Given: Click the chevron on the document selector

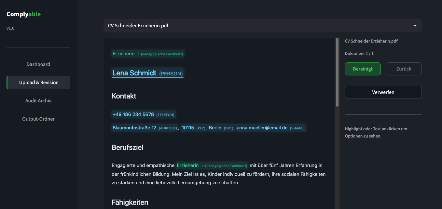Looking at the screenshot, I should point(415,25).
